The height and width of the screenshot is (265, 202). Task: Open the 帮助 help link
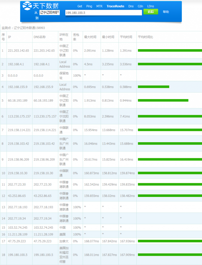coord(166,12)
